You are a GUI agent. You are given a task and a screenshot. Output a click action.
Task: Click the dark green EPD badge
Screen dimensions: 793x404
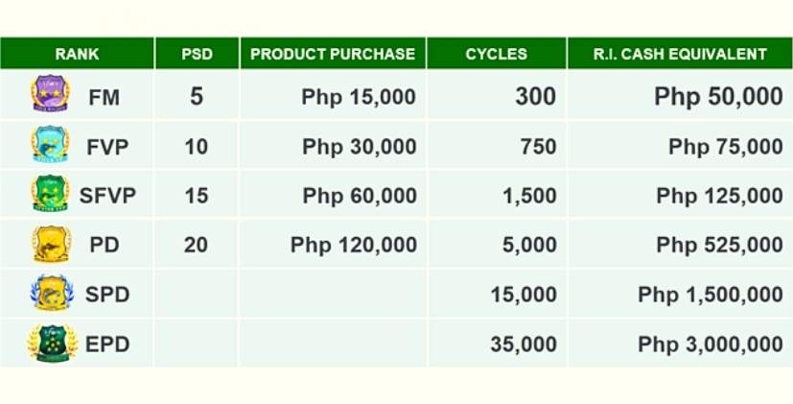pyautogui.click(x=53, y=343)
